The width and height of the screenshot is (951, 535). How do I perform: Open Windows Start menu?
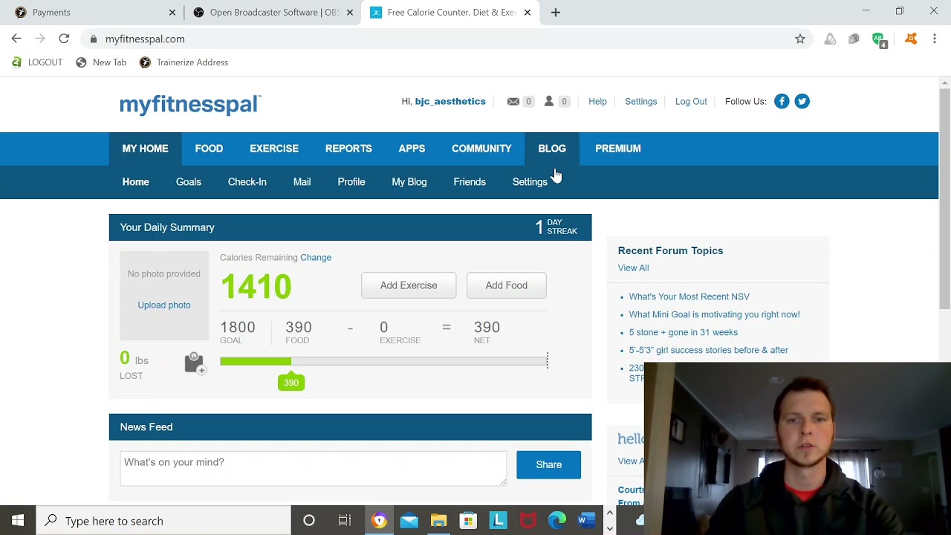pos(18,521)
